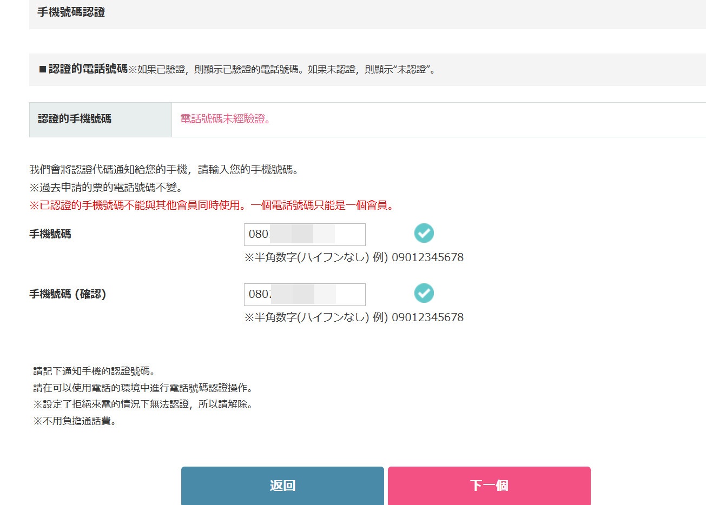Select the line 請記下通知手機的認證號碼。
Screen dimensions: 706x505
[95, 371]
